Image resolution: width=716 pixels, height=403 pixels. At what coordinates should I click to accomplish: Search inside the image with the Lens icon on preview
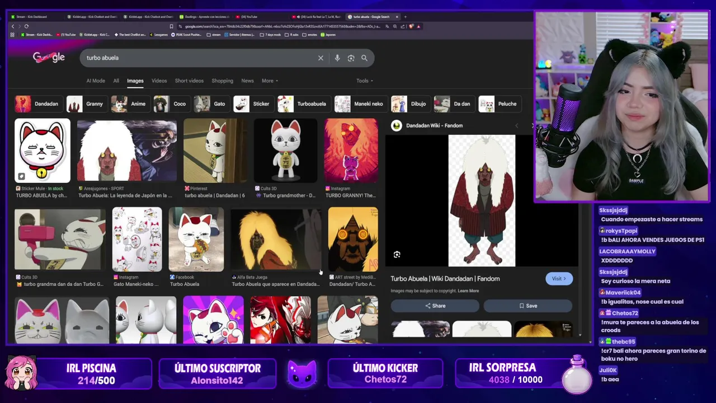pyautogui.click(x=397, y=255)
